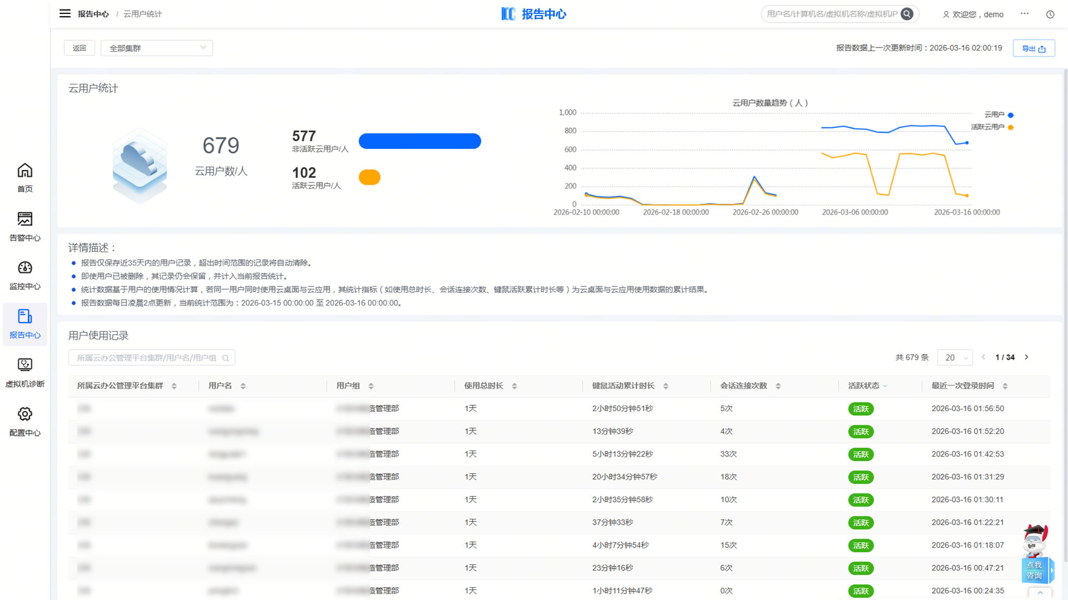Open 监控中心 monitoring dashboard icon
This screenshot has height=600, width=1068.
point(25,268)
